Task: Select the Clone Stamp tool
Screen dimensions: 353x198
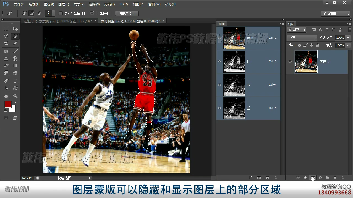Action: 6,59
